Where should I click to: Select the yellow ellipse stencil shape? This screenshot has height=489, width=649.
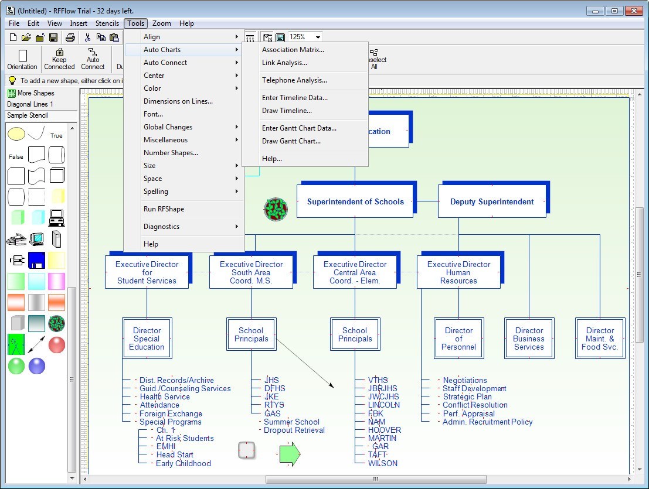(16, 134)
